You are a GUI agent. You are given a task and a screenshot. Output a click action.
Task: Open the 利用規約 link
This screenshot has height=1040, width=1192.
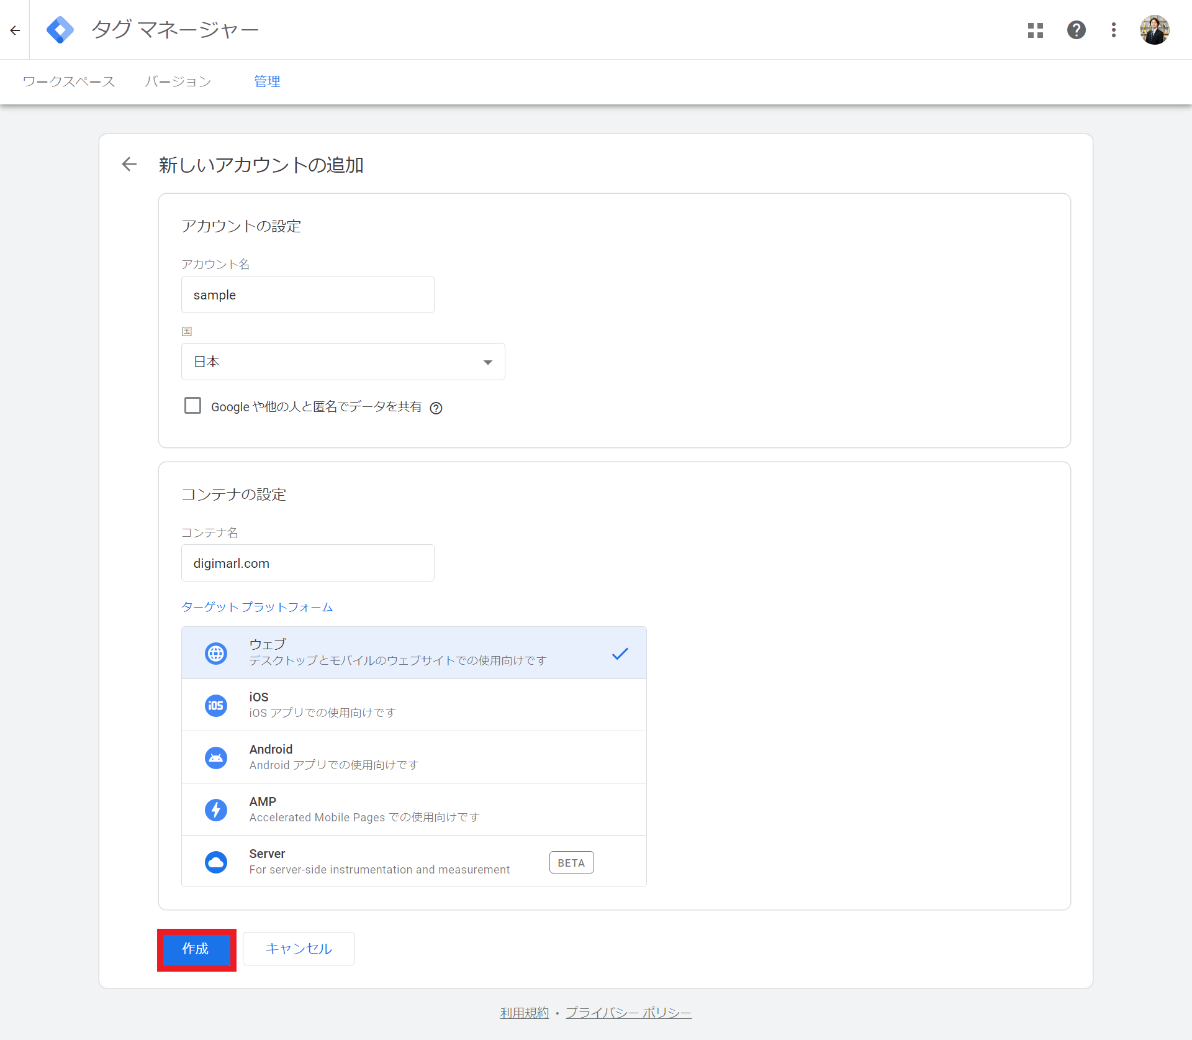tap(525, 1013)
